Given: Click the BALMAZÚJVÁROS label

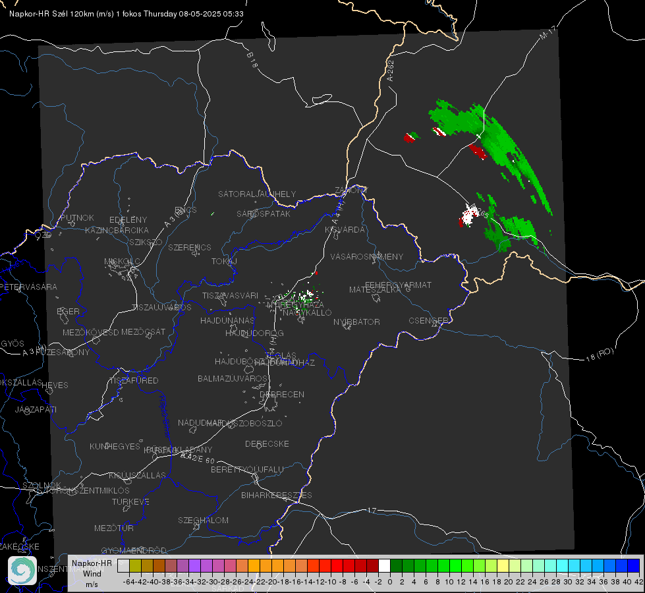Looking at the screenshot, I should [x=233, y=378].
